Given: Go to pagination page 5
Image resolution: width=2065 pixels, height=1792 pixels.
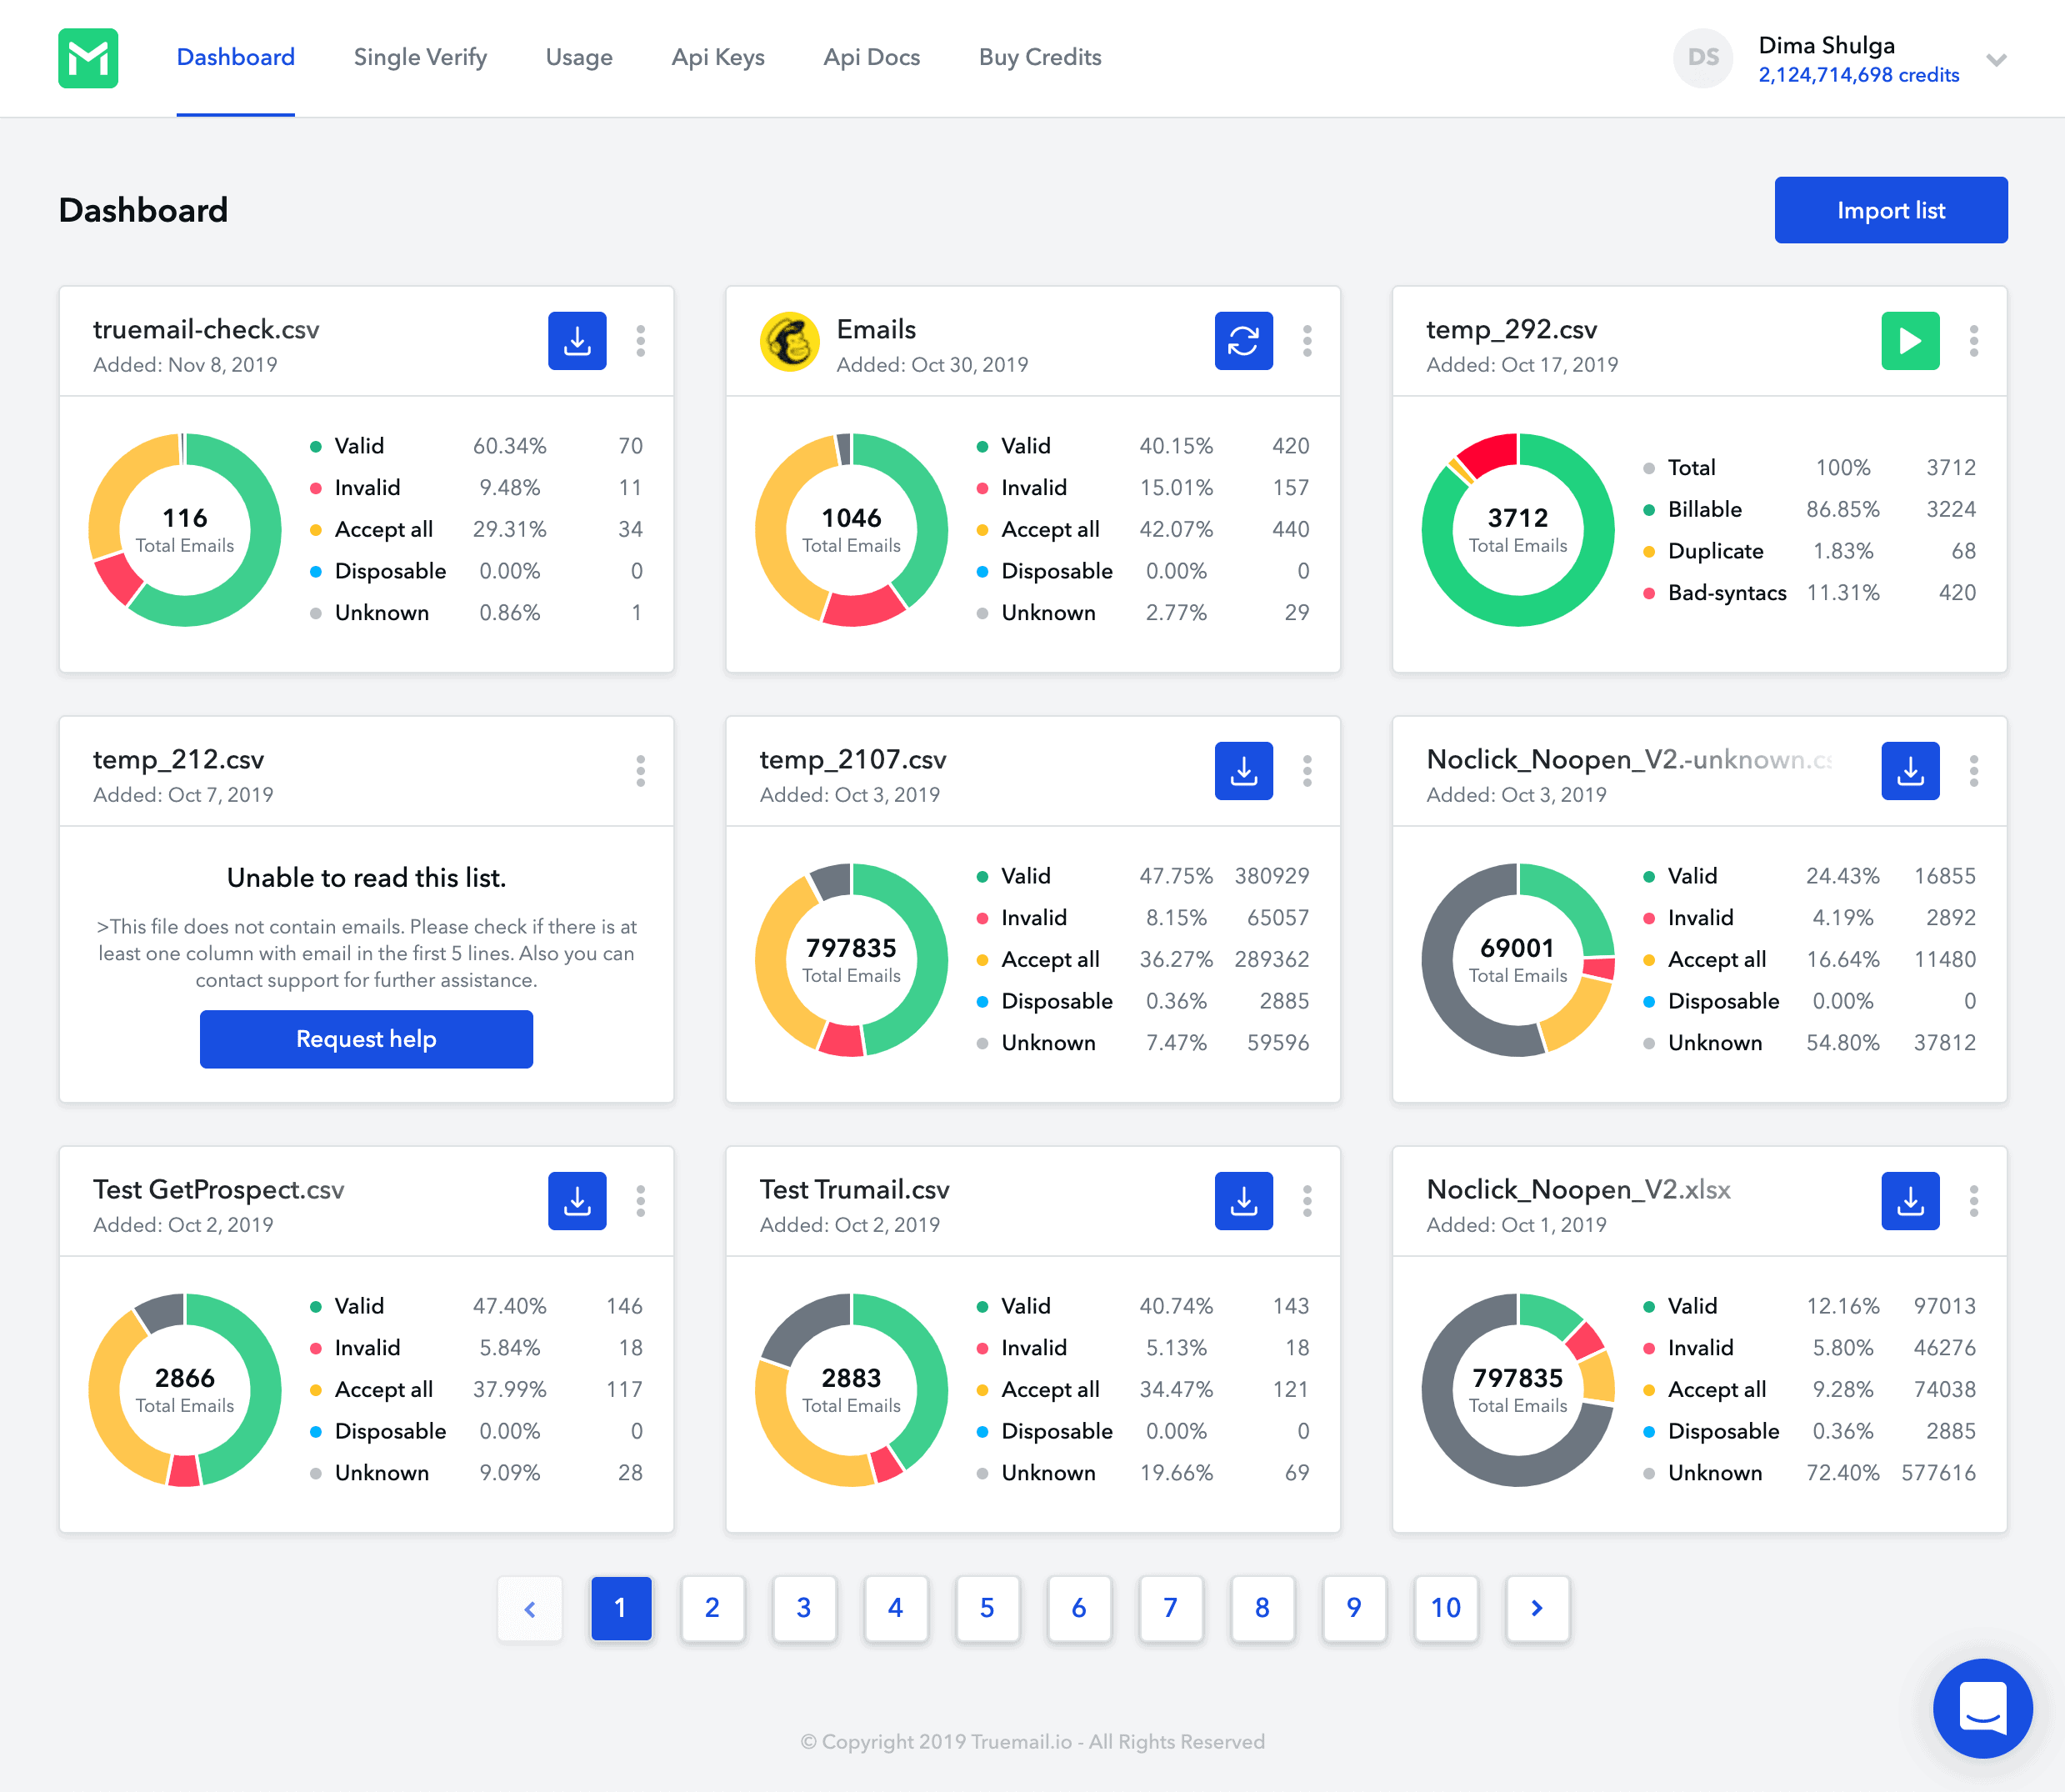Looking at the screenshot, I should click(x=986, y=1608).
